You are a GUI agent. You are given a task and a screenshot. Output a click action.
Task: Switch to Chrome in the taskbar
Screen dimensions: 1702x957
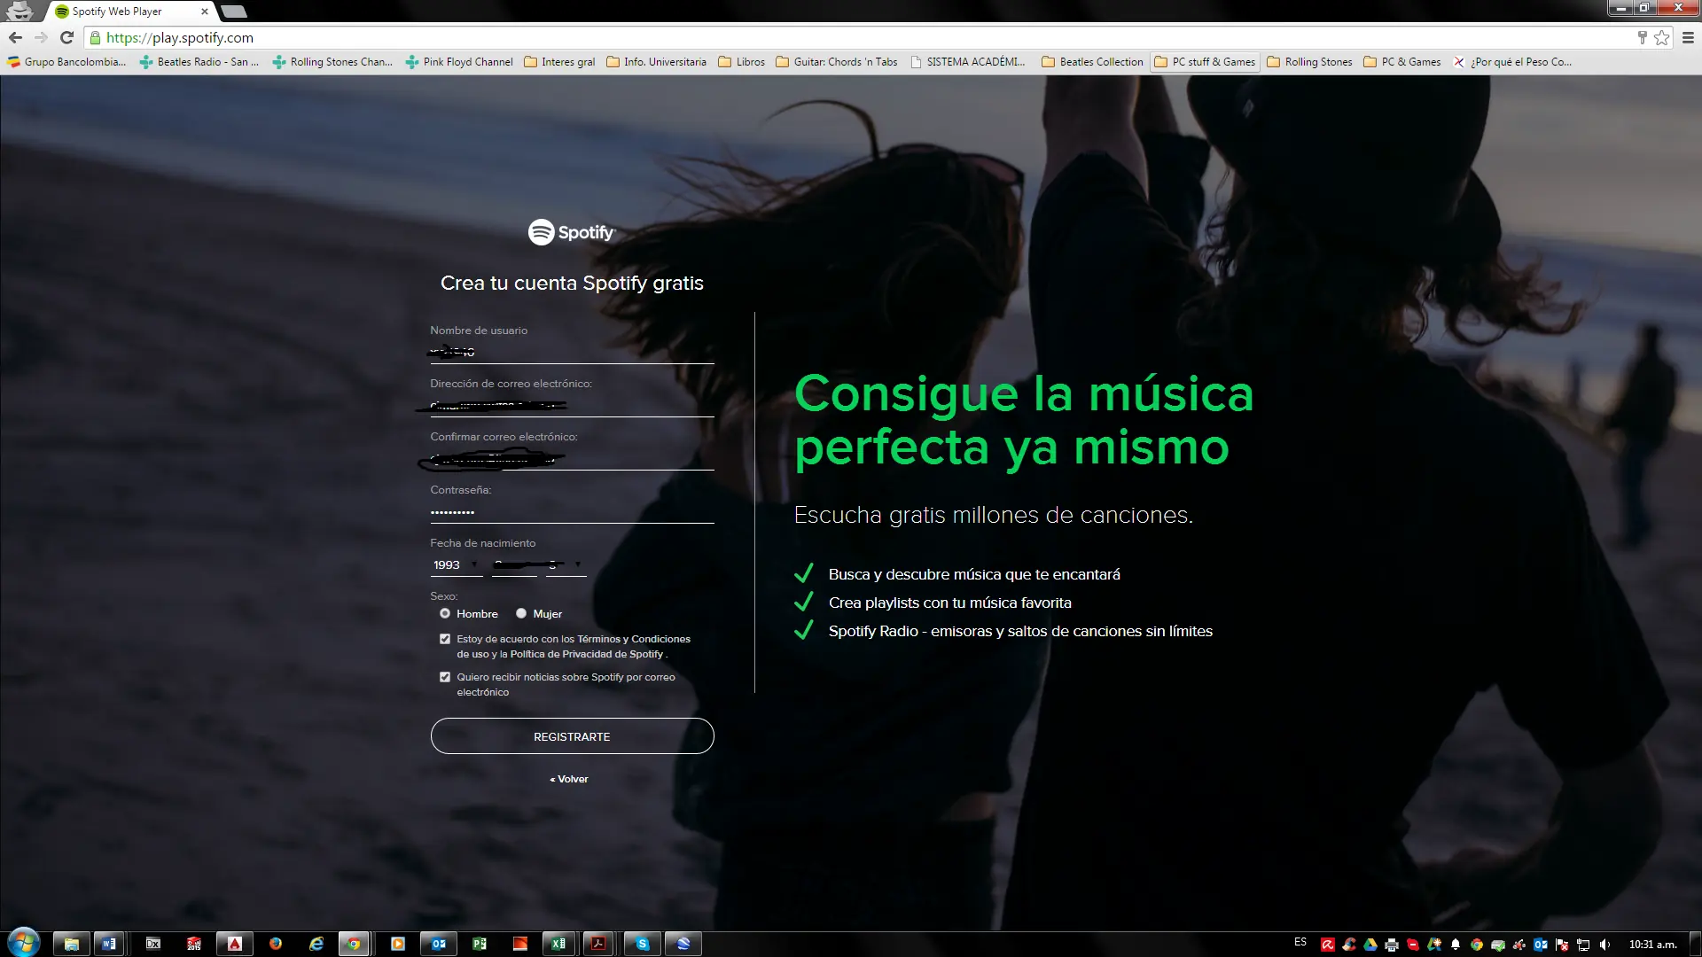pos(354,944)
